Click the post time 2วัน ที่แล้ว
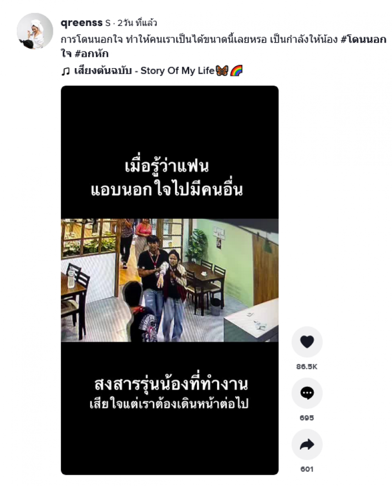 coord(137,23)
